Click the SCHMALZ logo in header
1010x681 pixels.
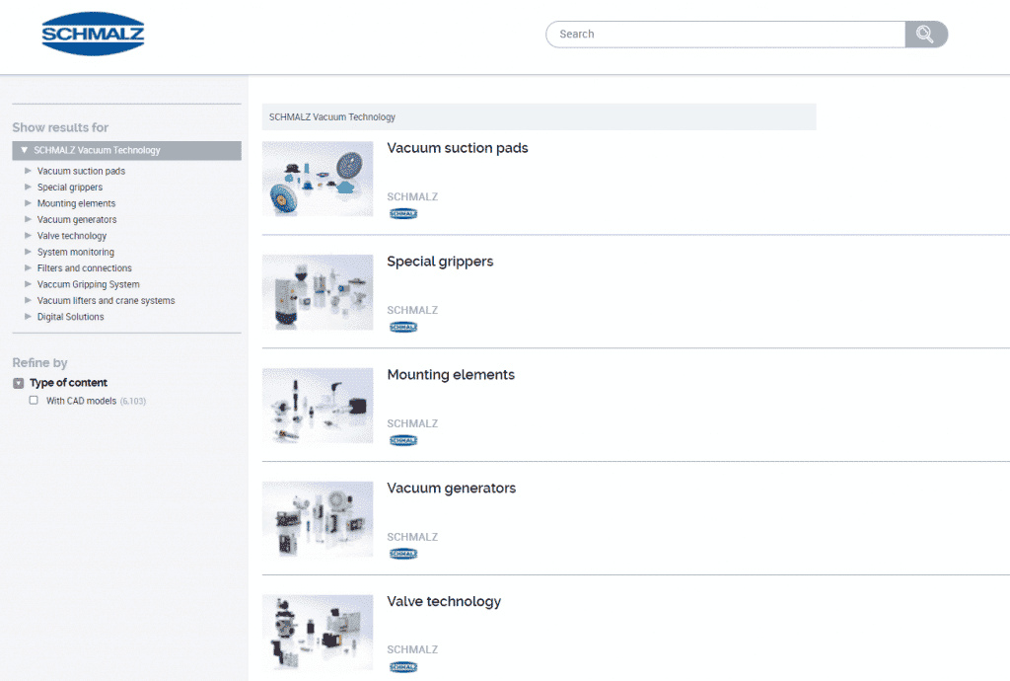(93, 35)
